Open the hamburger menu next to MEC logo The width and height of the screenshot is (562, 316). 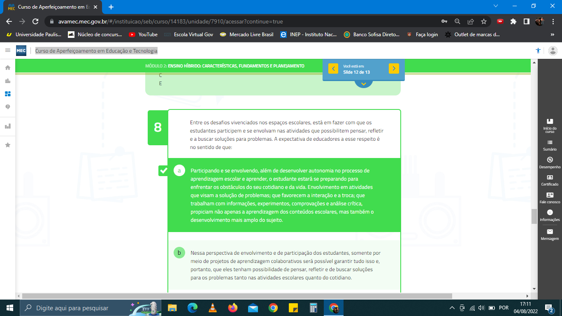[7, 50]
